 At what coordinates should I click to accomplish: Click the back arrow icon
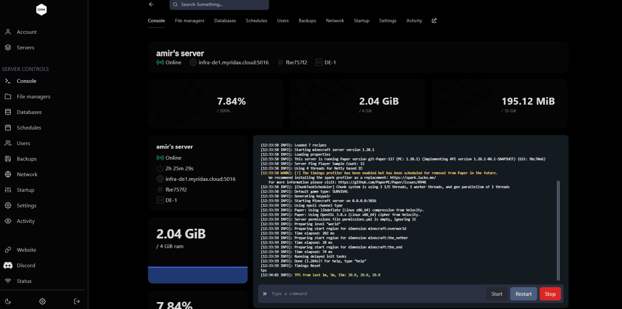click(151, 4)
